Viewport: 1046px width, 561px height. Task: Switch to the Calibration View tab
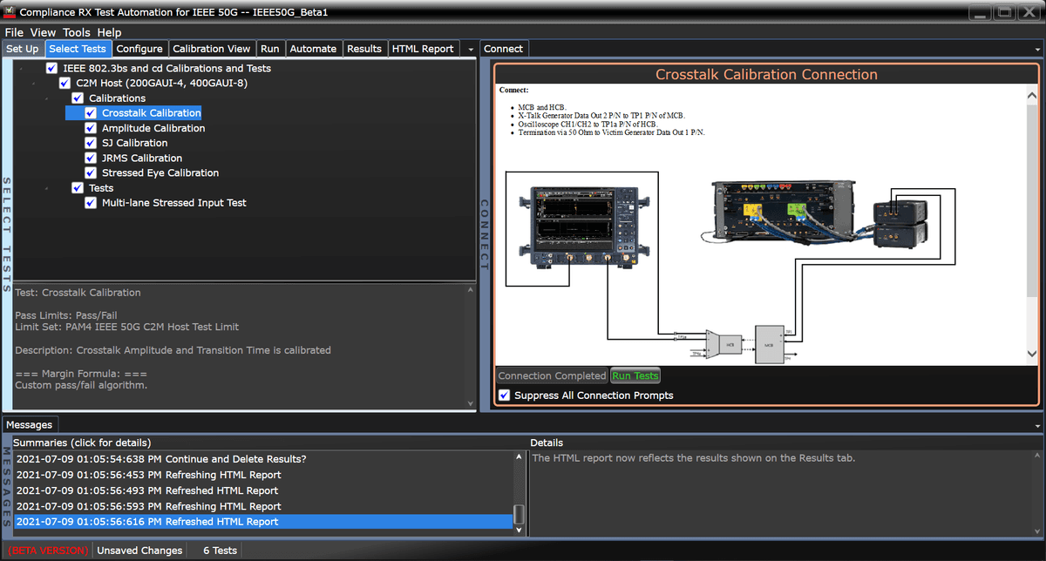(x=212, y=48)
